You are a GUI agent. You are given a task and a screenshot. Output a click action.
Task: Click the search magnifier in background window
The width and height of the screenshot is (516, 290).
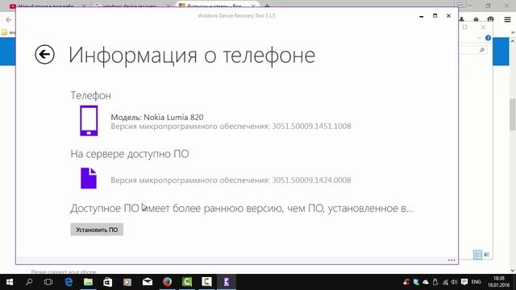coord(482,50)
